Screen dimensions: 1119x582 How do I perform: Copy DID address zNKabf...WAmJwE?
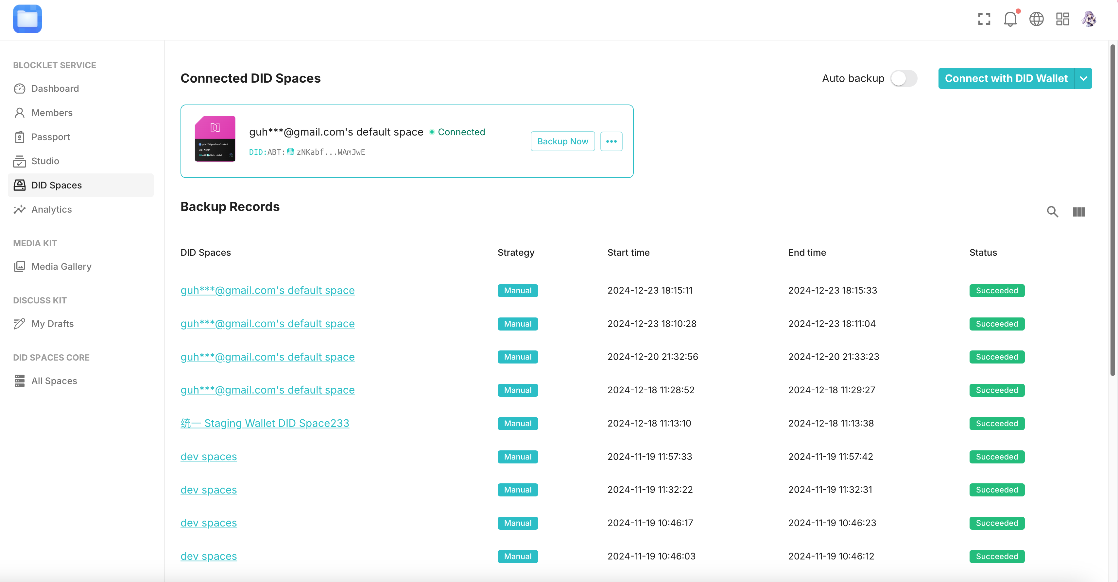(330, 152)
